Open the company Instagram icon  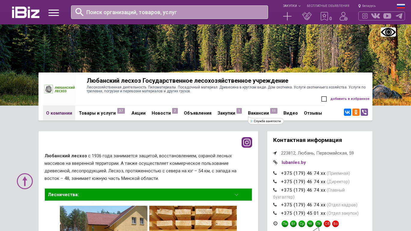coord(247,142)
